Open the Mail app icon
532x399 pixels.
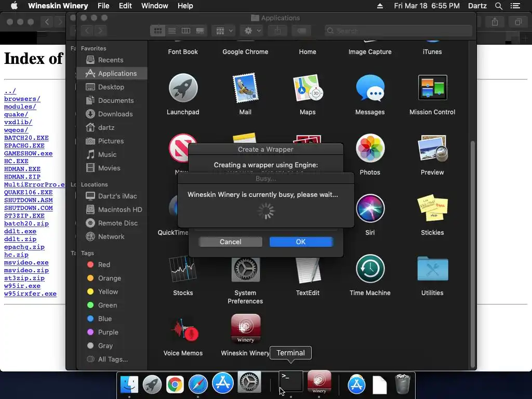(x=245, y=88)
